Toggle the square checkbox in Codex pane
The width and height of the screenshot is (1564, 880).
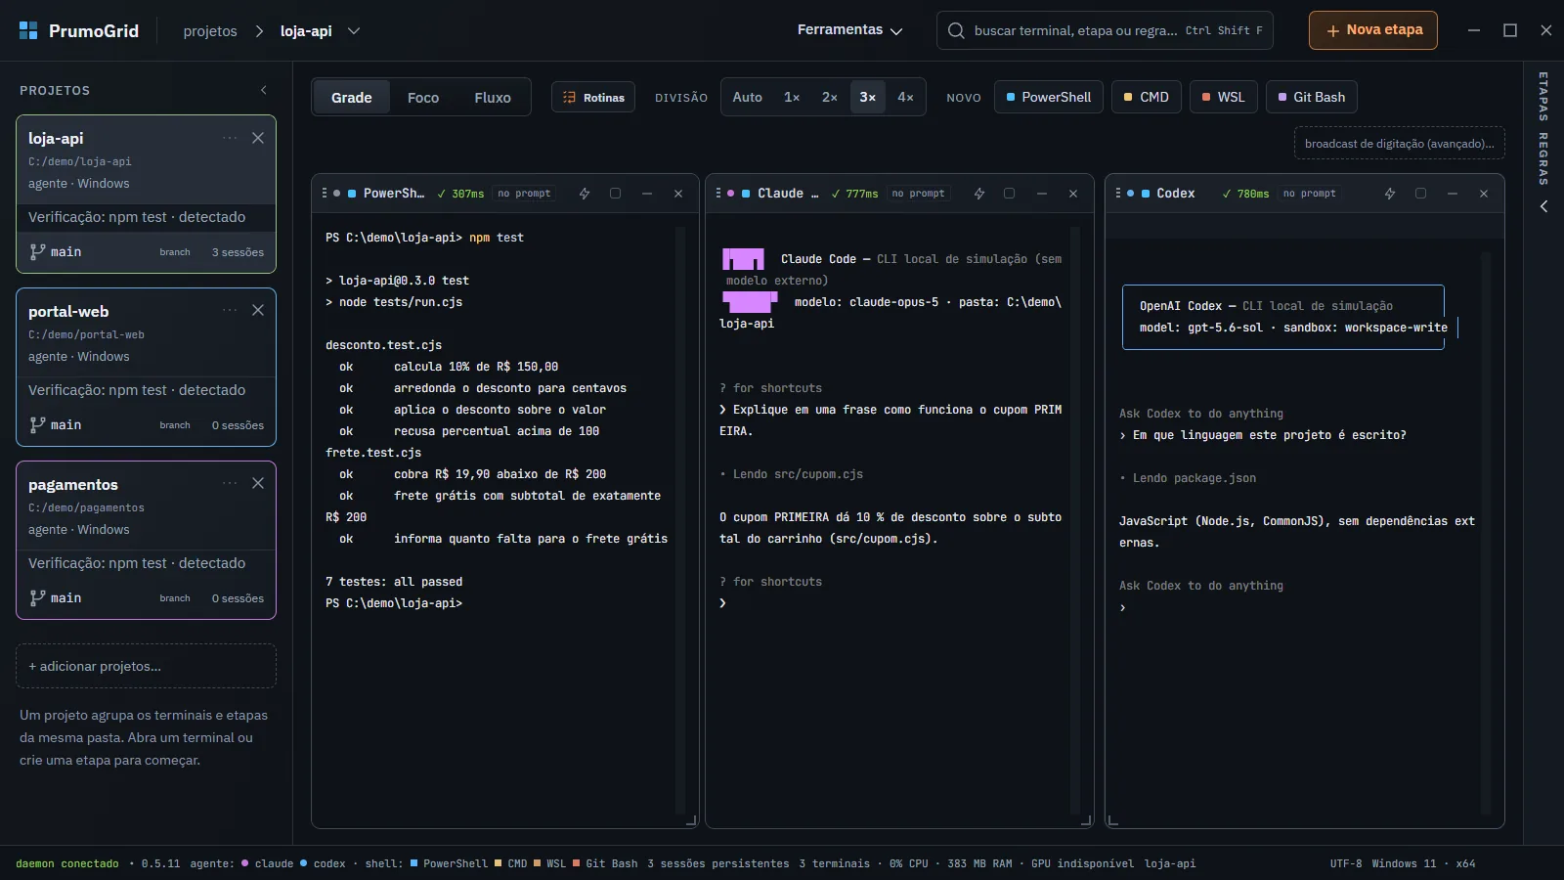pyautogui.click(x=1420, y=194)
